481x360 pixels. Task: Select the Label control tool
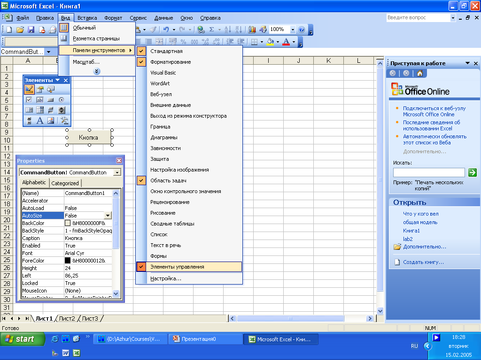click(40, 120)
